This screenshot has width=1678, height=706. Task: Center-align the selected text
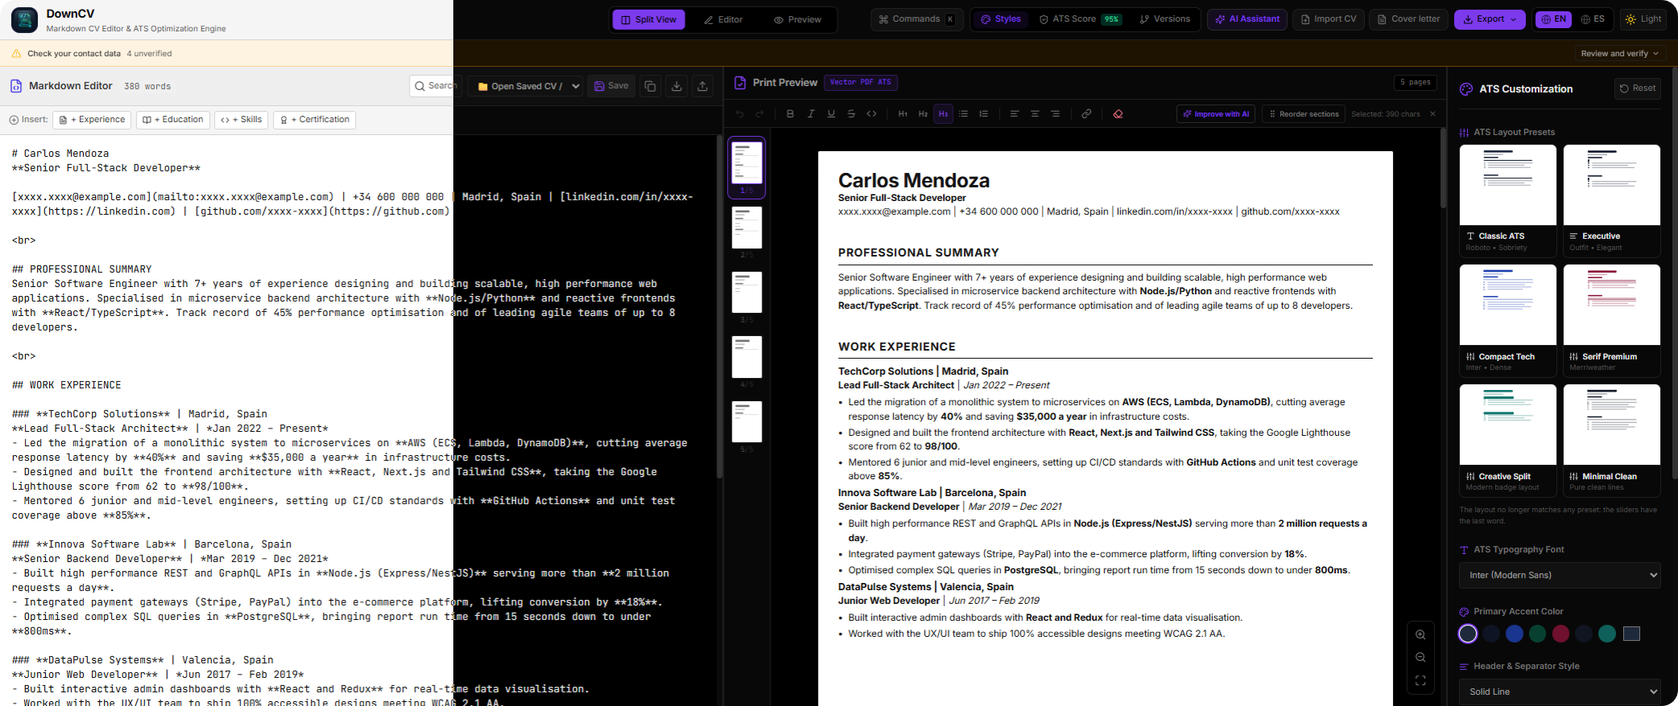[x=1035, y=114]
